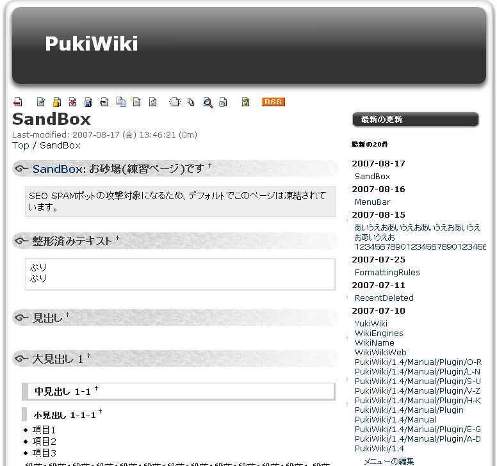Screen dimensions: 497x466
Task: Open the WikiEngines page link
Action: [379, 333]
